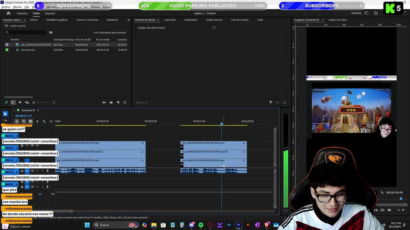Click the New Item icon
This screenshot has height=230, width=410.
pos(118,103)
